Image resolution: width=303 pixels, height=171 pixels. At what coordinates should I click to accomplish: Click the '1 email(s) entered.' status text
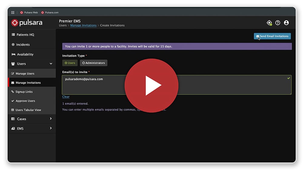75,104
